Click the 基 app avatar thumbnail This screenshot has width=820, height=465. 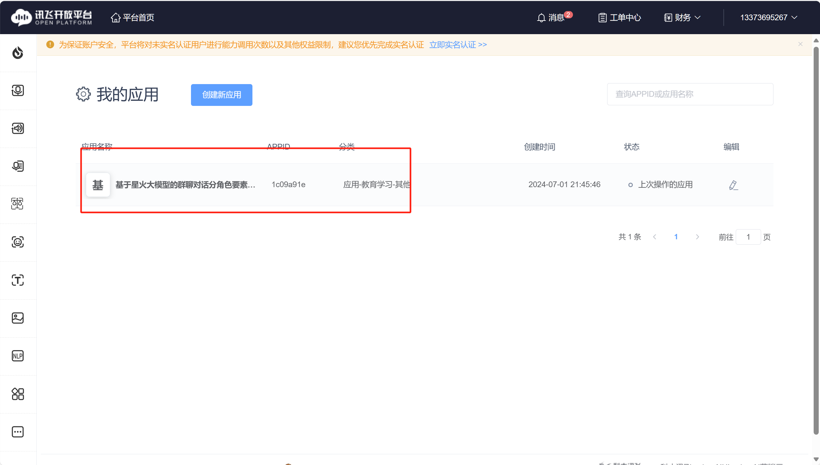click(98, 185)
